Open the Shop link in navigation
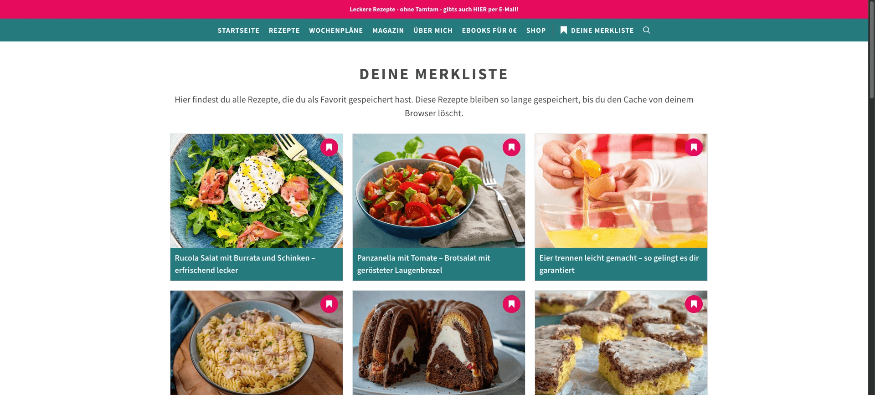Viewport: 875px width, 395px height. click(536, 31)
